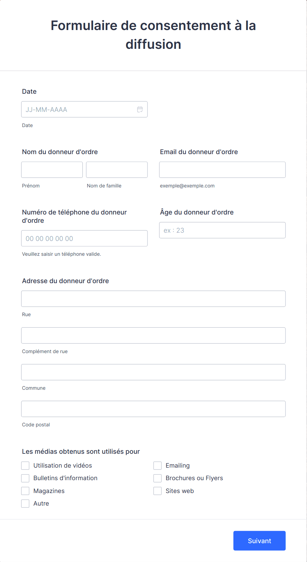The width and height of the screenshot is (307, 562).
Task: Select the Autre checkbox
Action: click(25, 504)
